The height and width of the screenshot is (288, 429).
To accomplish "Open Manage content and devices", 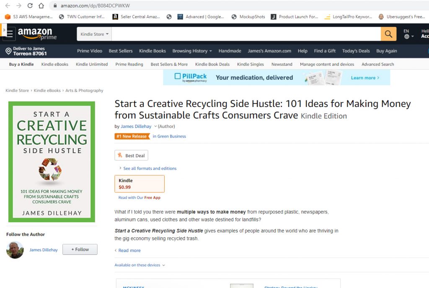I will click(327, 64).
